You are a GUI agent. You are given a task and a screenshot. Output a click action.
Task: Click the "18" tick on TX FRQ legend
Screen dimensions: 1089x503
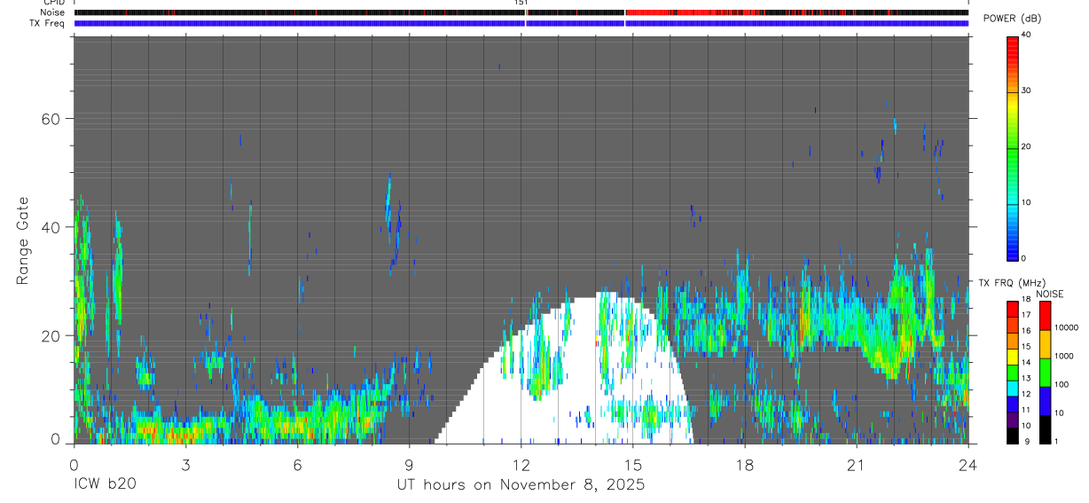(x=1026, y=300)
